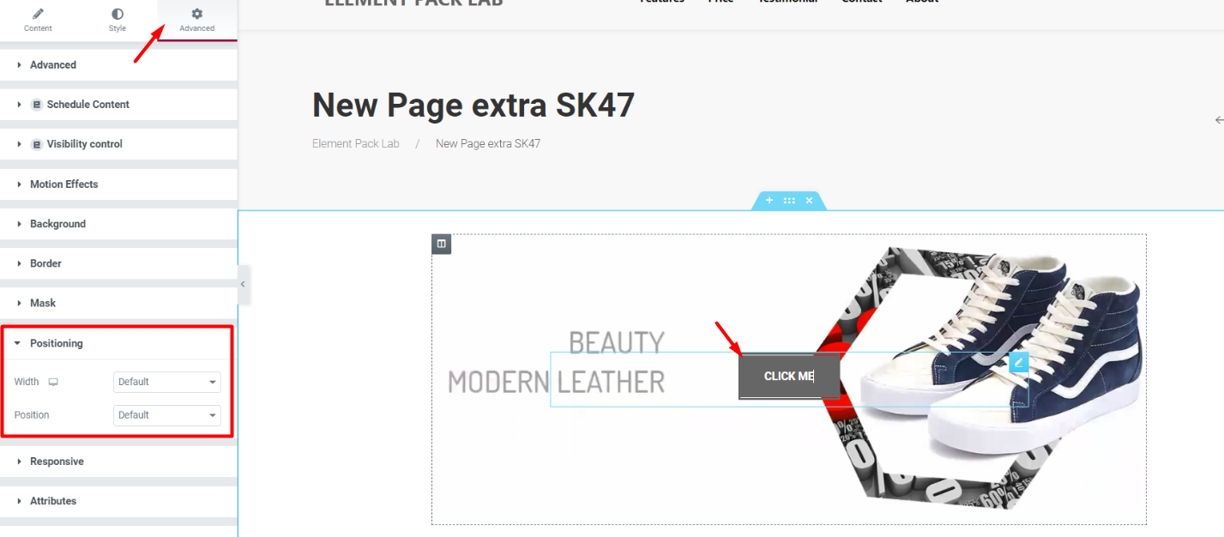Click the Advanced gear icon

point(197,14)
